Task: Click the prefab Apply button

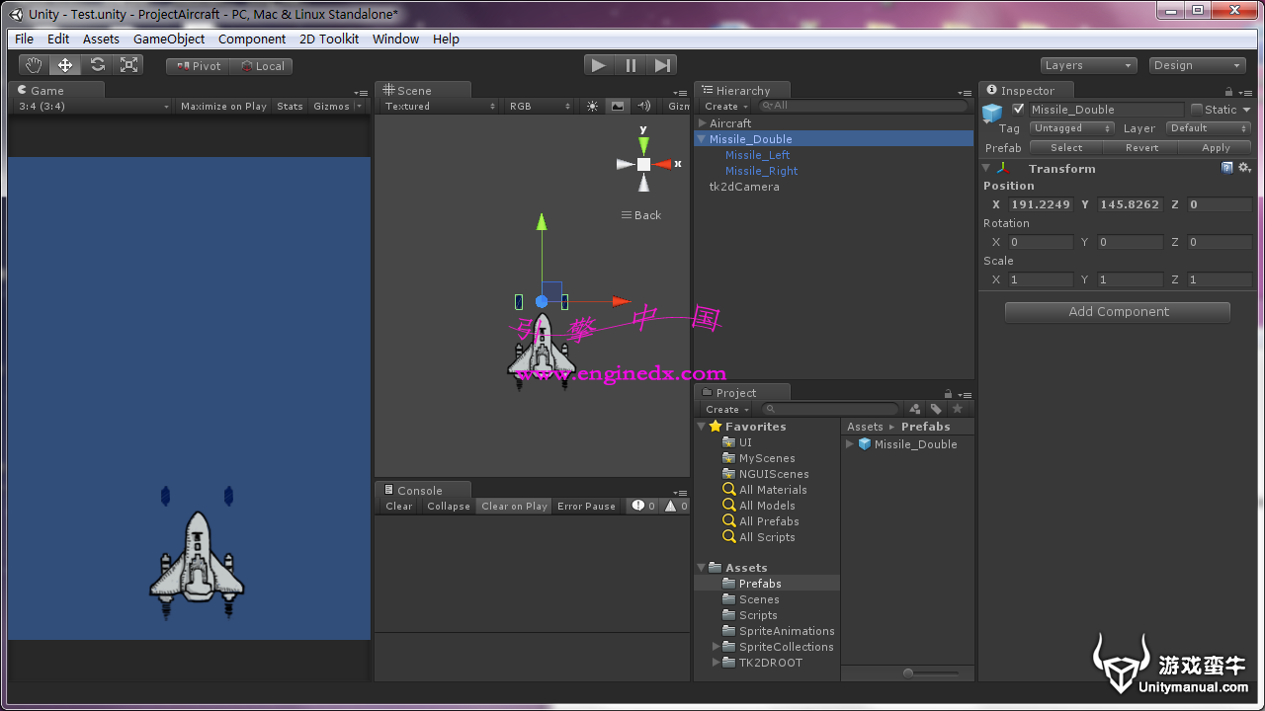Action: 1216,148
